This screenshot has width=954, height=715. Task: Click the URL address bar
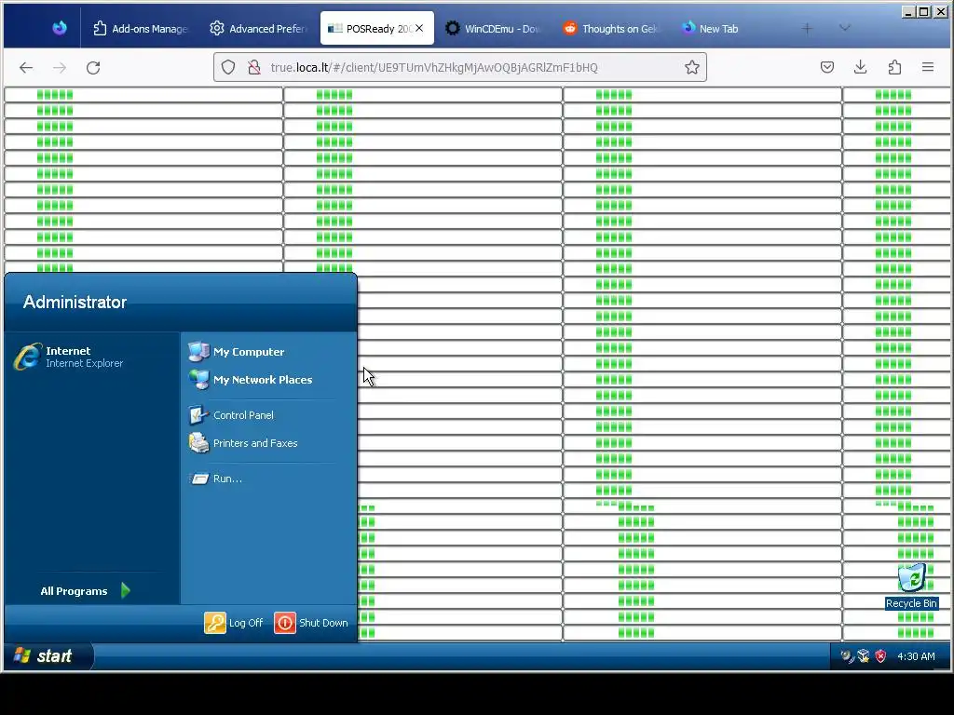[x=460, y=67]
